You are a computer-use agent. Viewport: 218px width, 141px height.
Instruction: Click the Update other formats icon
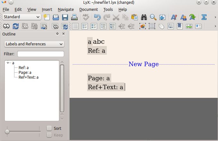(64, 26)
